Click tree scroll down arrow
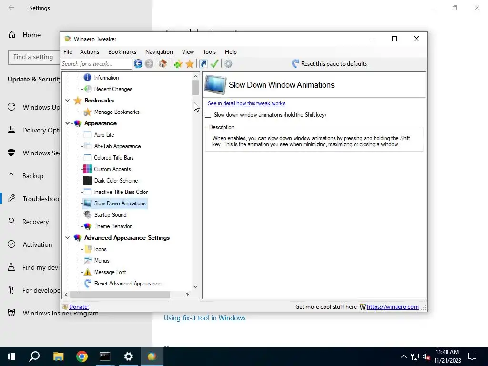Screen dimensions: 488x366 (195, 287)
